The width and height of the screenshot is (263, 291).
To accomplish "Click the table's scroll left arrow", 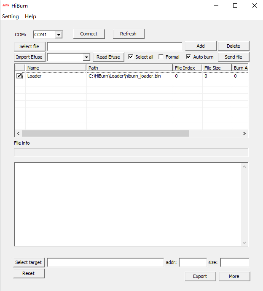I will [x=18, y=133].
